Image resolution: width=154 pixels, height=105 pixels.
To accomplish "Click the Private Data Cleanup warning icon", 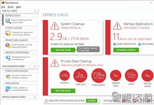I will click(x=54, y=63).
